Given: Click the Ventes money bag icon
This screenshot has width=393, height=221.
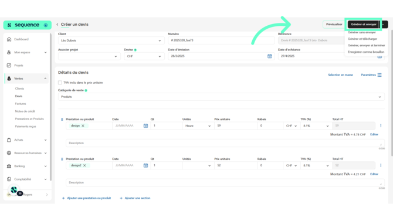Looking at the screenshot, I should click(9, 79).
